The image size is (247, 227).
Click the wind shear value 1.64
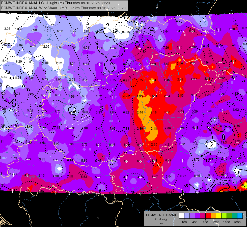[x=153, y=80]
